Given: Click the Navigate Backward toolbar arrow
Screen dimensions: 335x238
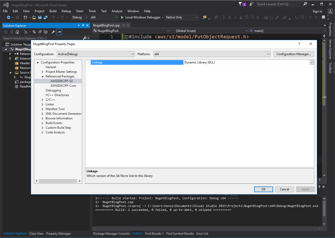Looking at the screenshot, I should pyautogui.click(x=8, y=17).
